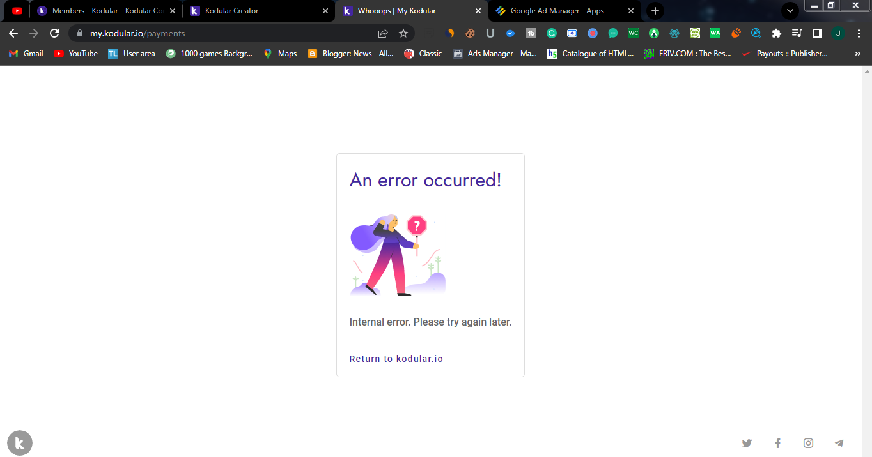Open the Chrome three-dot menu
Viewport: 872px width, 457px height.
(x=859, y=33)
